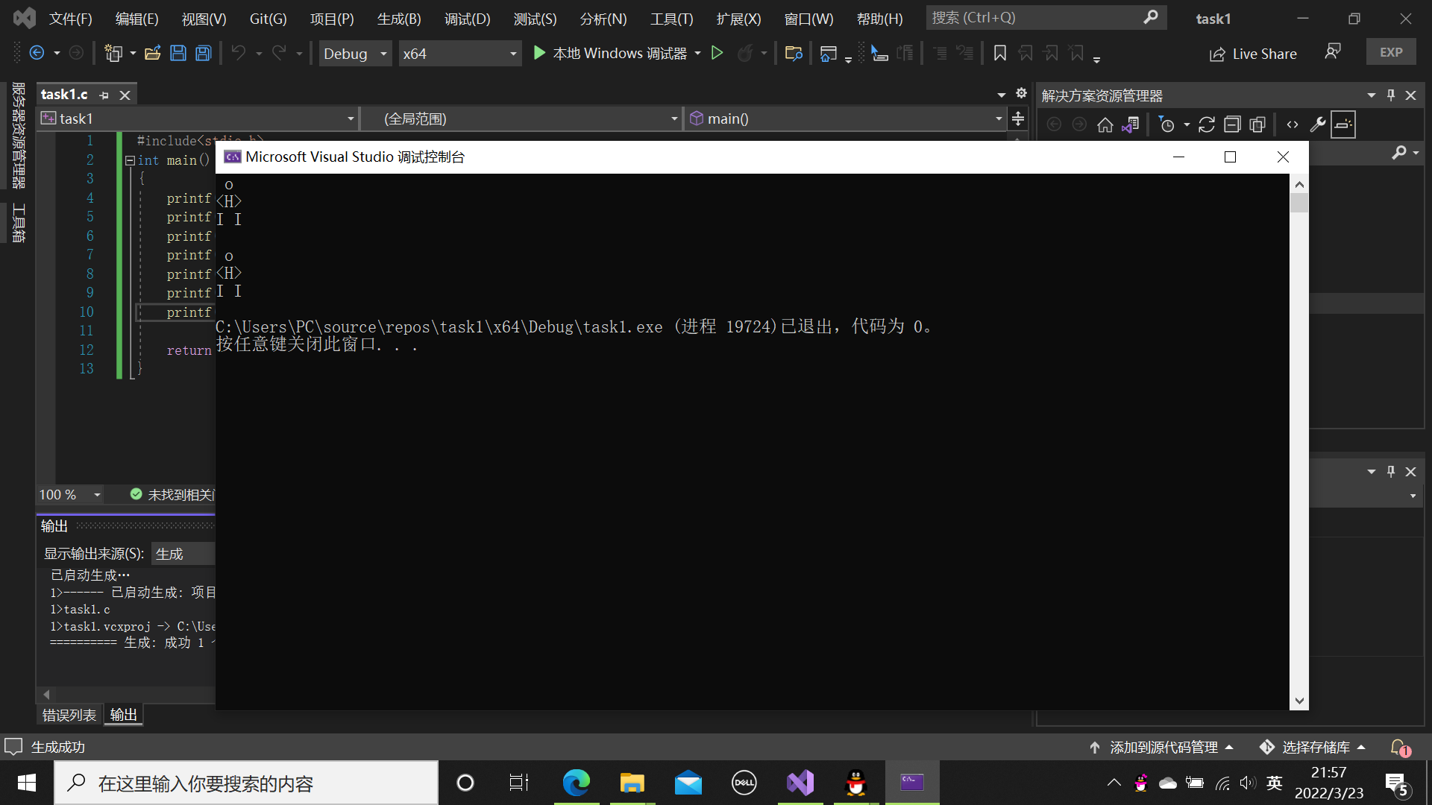
Task: Click the Open File folder icon
Action: 153,53
